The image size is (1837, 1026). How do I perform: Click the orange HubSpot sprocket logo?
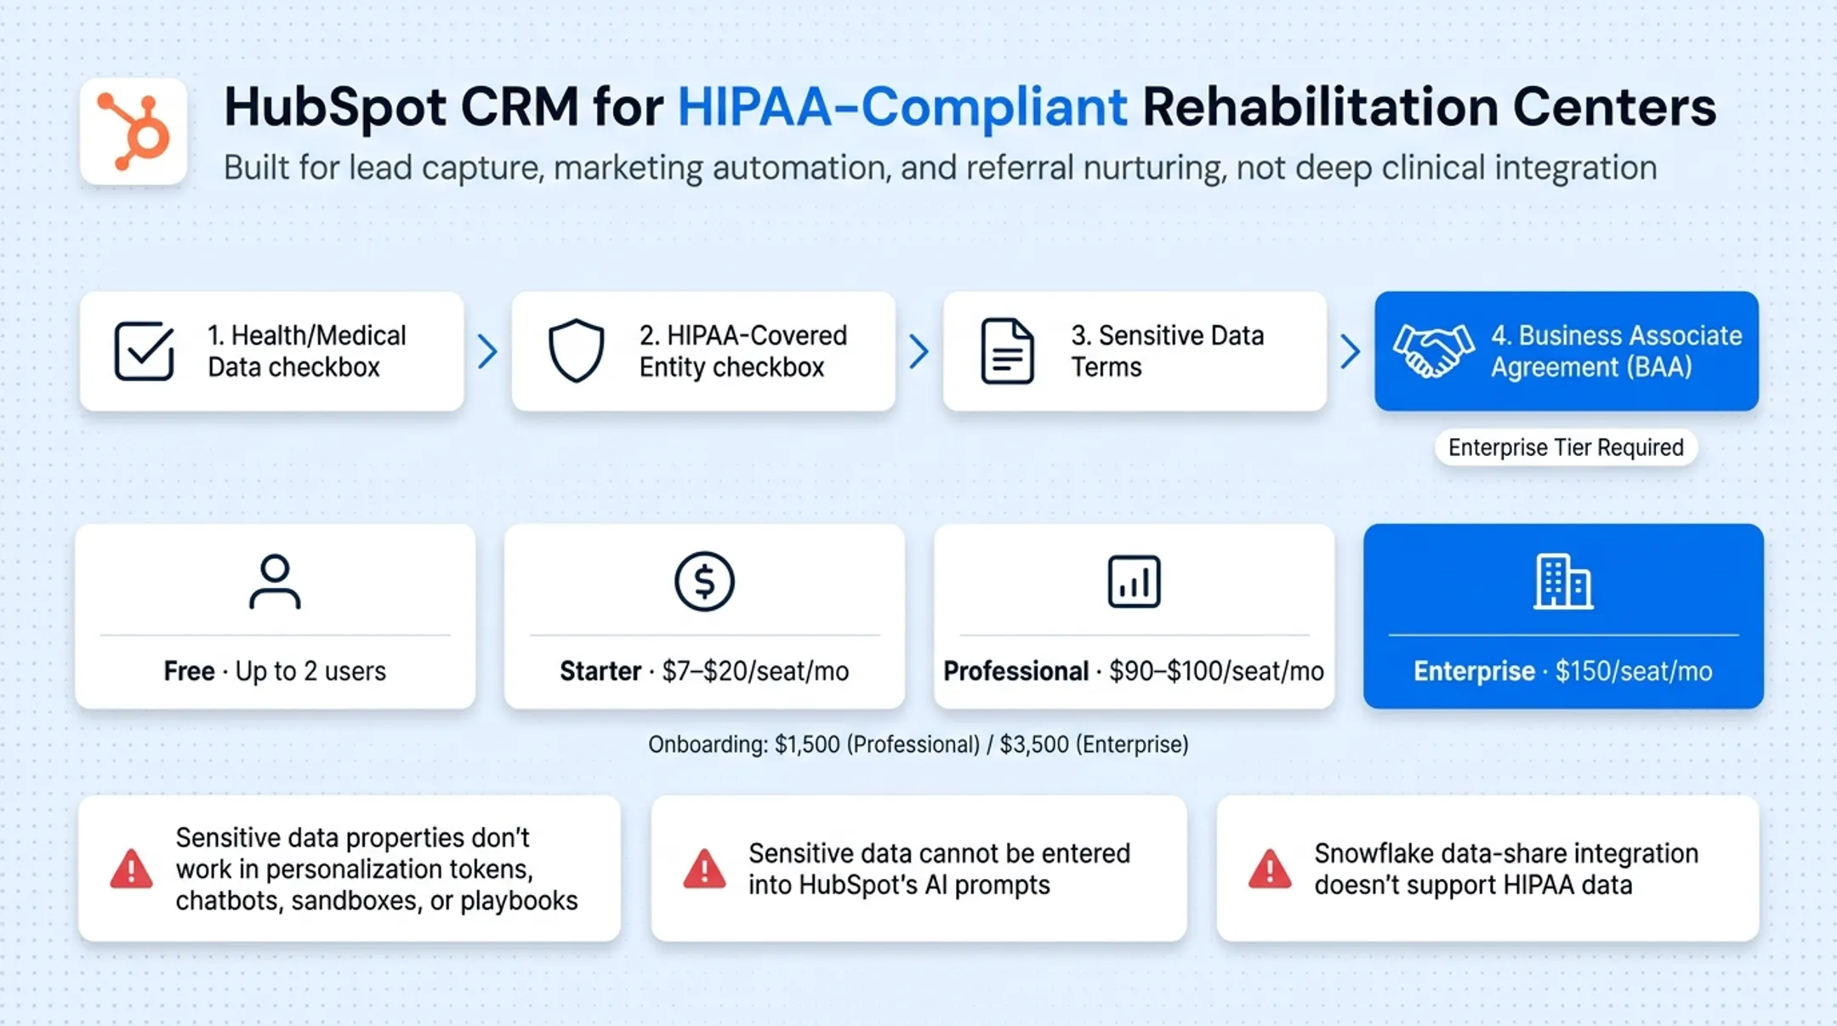point(134,132)
